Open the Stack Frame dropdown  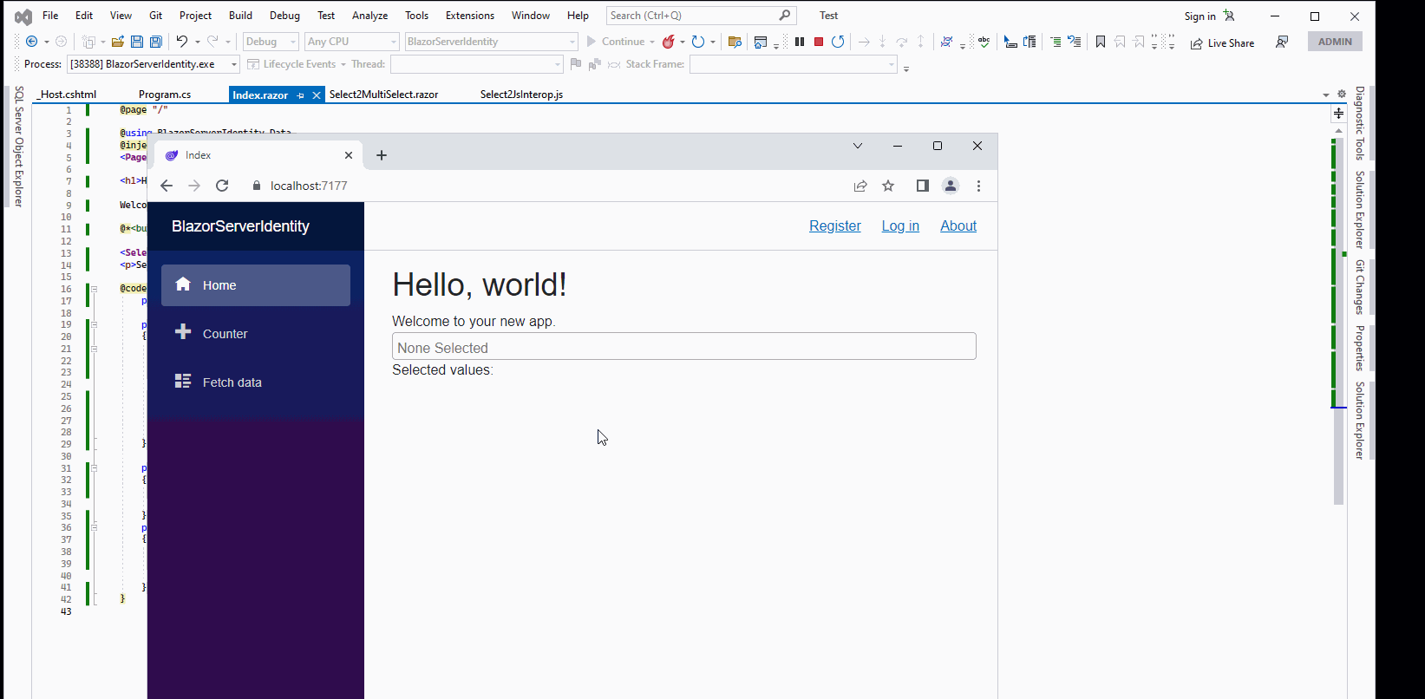click(x=793, y=64)
